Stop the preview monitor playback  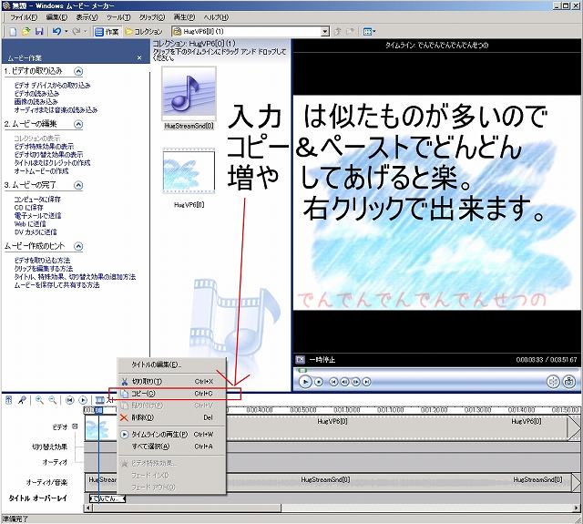[x=319, y=382]
